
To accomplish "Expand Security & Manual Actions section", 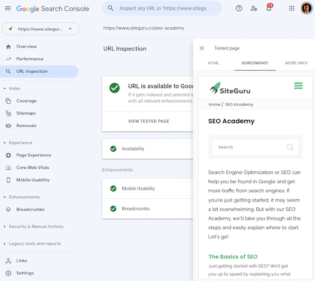I will pos(5,226).
